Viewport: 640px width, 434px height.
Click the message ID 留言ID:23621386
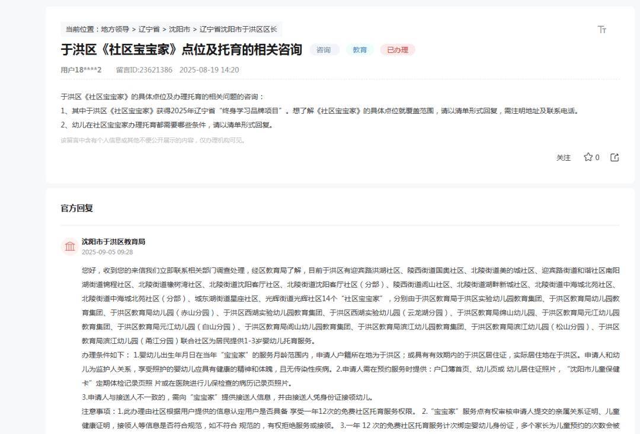144,70
